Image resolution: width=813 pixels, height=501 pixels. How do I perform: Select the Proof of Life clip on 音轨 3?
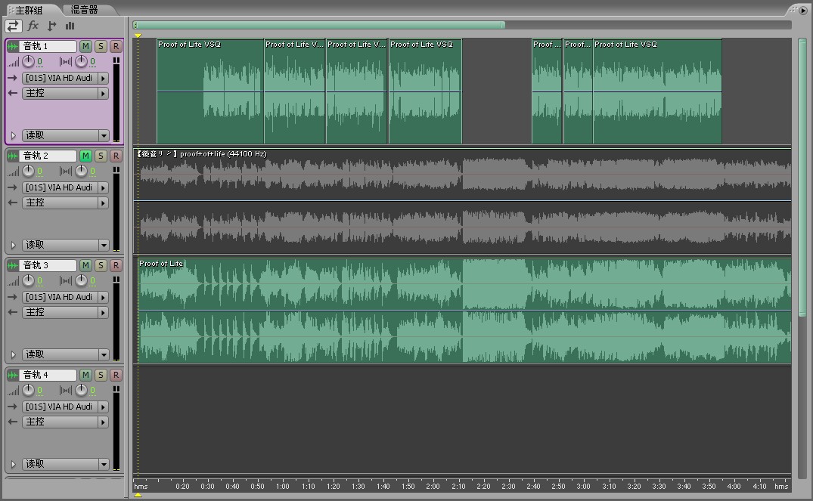point(464,311)
